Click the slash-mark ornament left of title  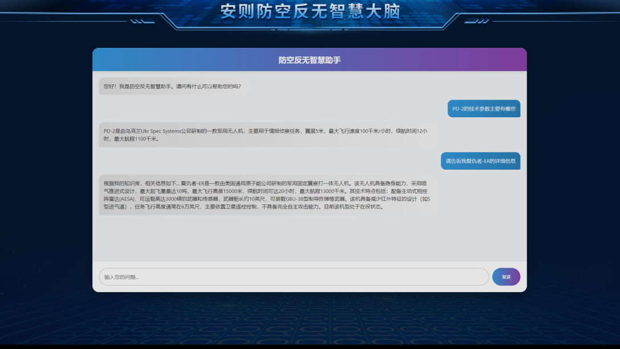coord(138,21)
